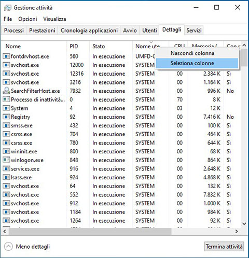Click the Meno dettagli label
This screenshot has height=258, width=249.
tap(33, 247)
